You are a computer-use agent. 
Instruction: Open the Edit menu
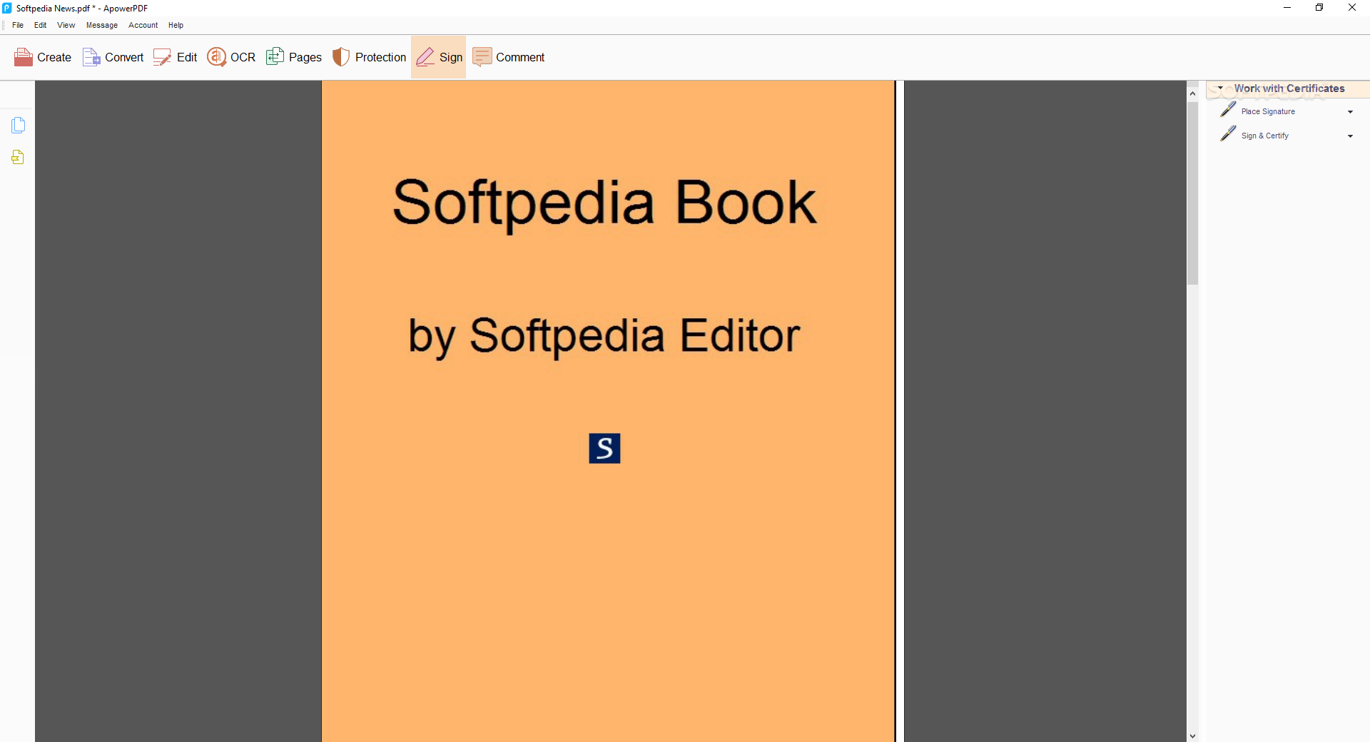tap(41, 25)
